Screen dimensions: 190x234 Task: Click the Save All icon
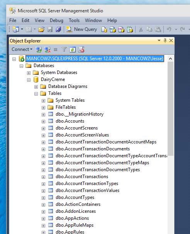click(58, 29)
